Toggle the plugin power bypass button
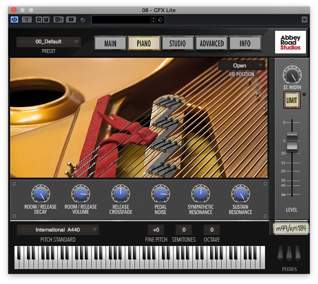Viewport: 318px width, 284px height. click(x=14, y=20)
